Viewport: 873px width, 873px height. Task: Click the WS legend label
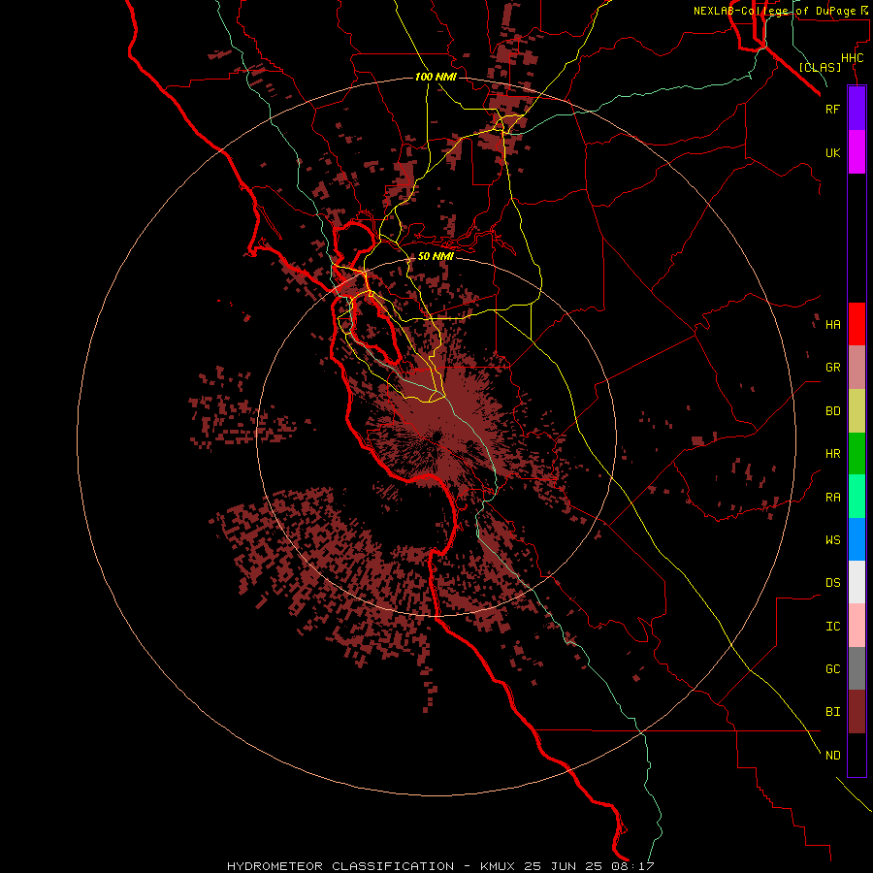[832, 539]
